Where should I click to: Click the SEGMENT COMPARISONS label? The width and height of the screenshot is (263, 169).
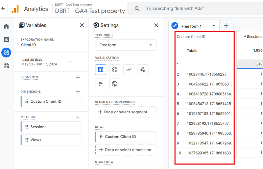click(x=115, y=102)
